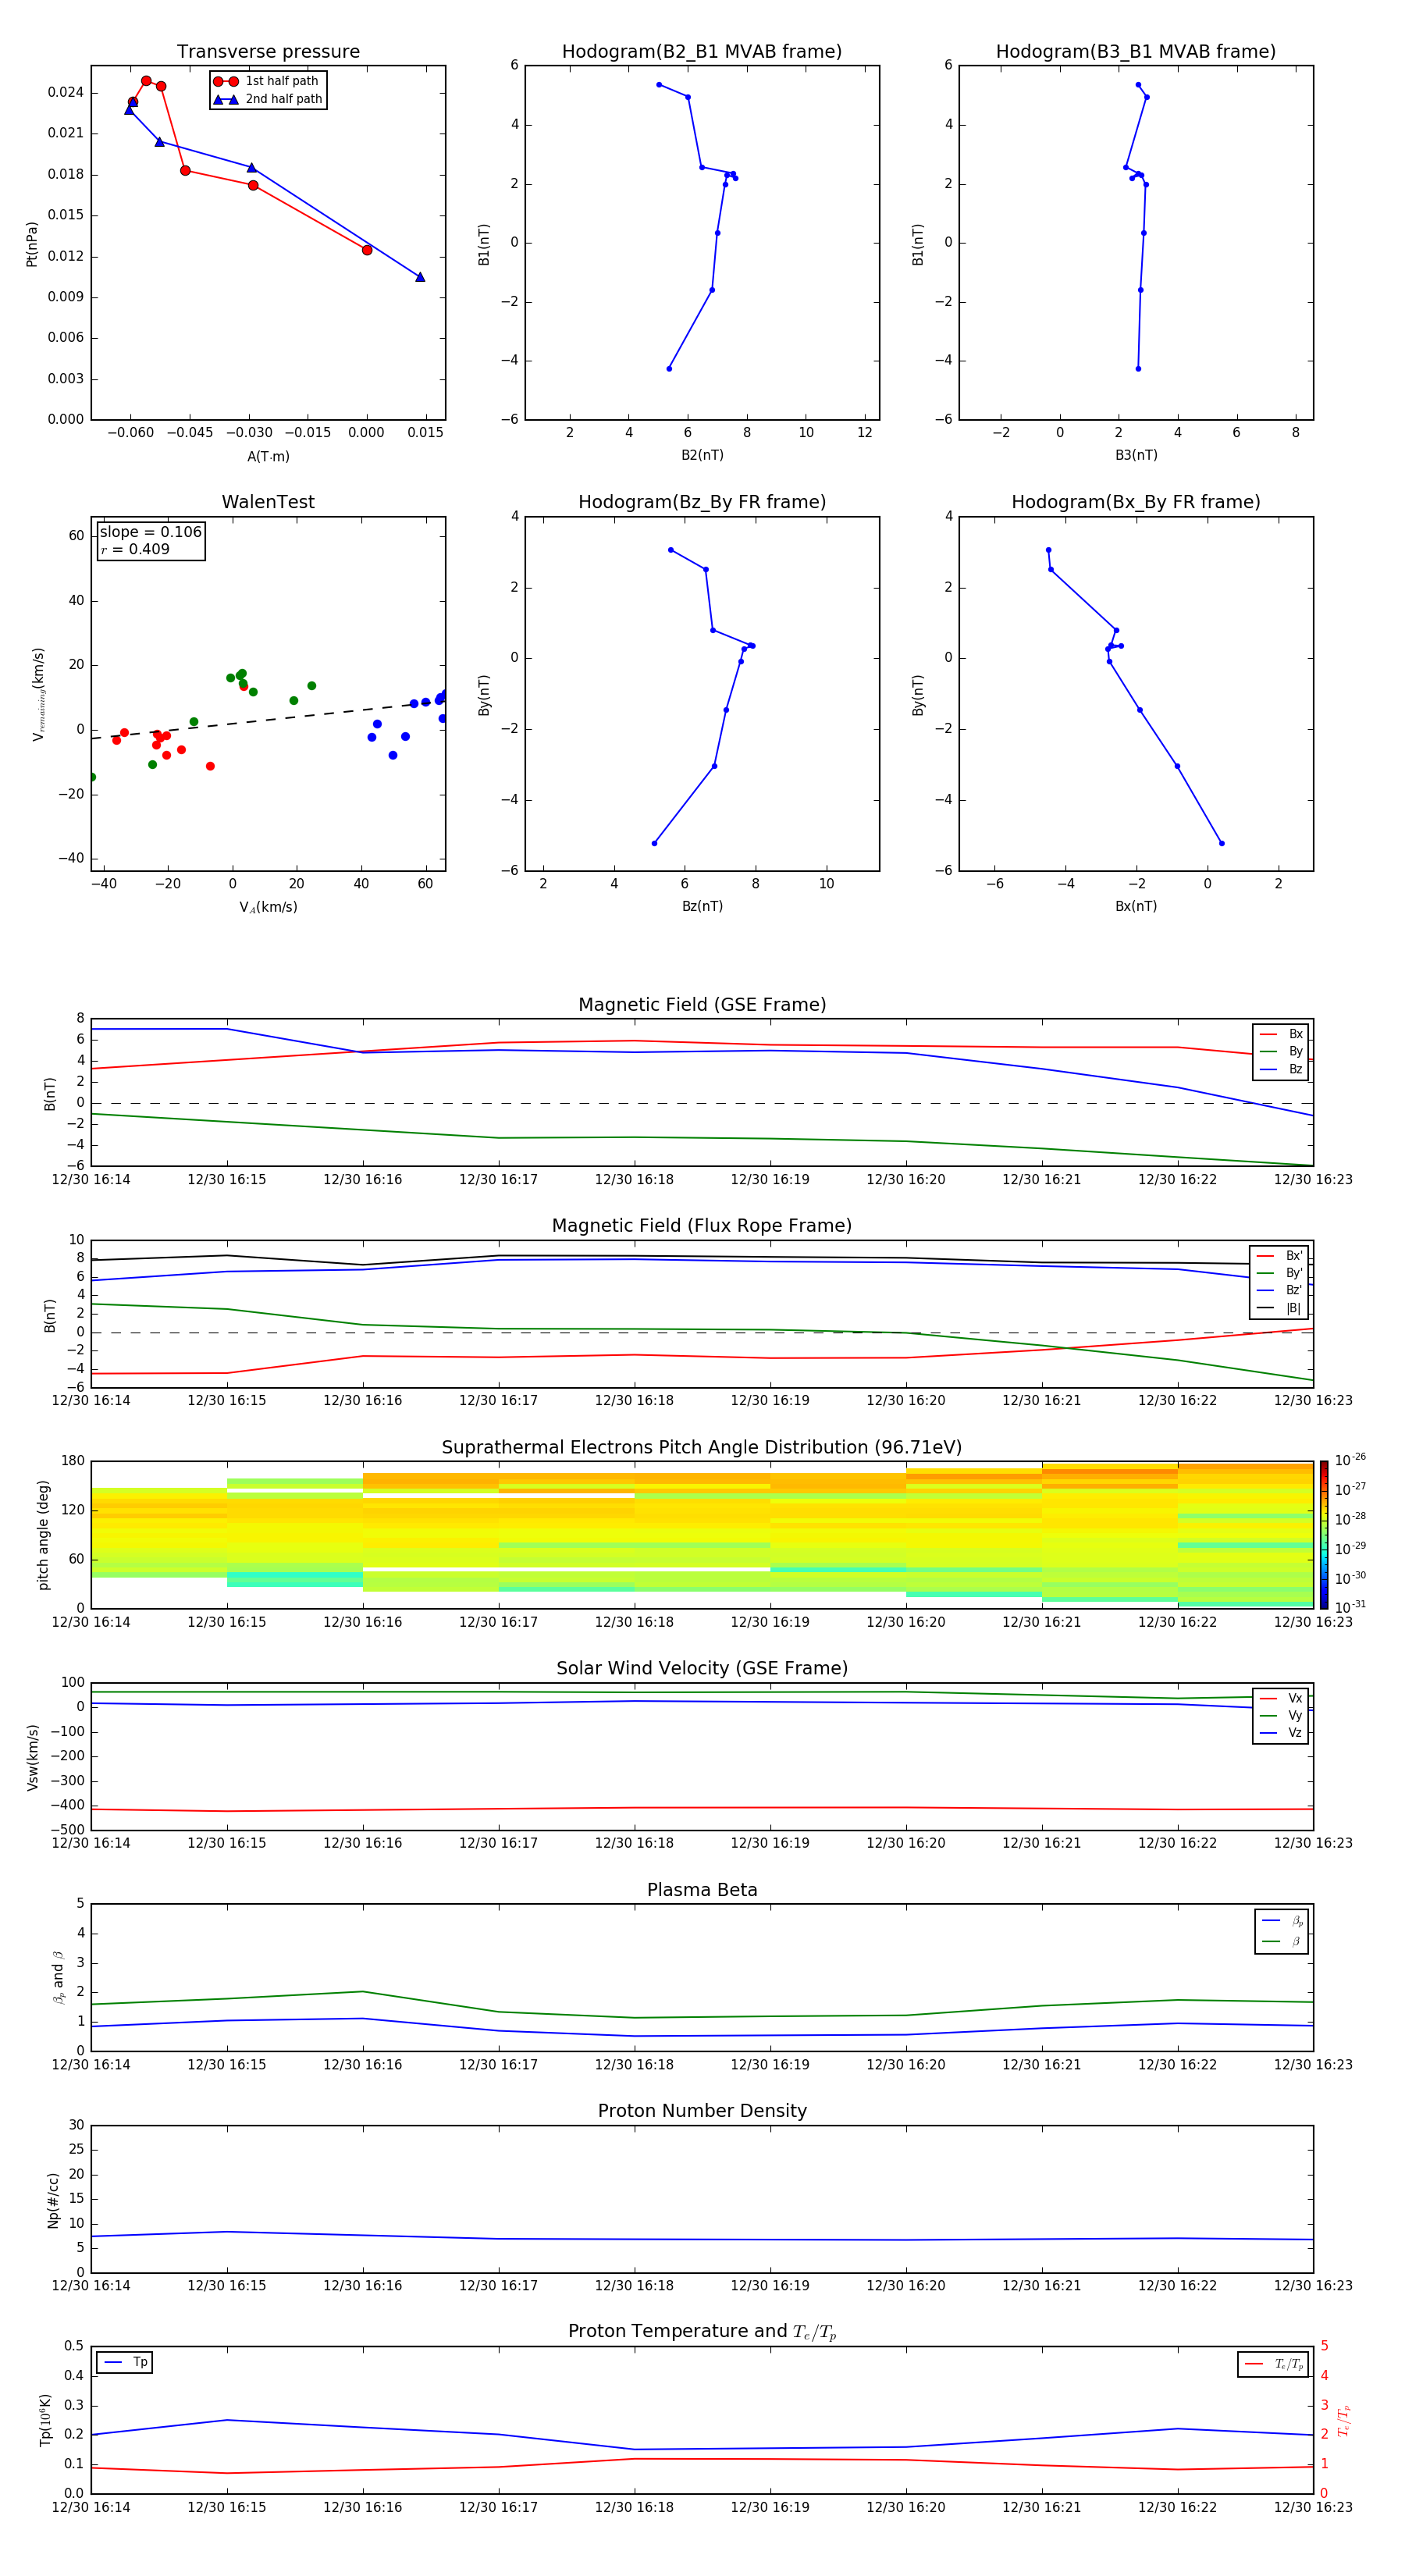Viewport: 1405px width, 2576px height.
Task: Click the "Solar Wind Velocity (GSE Frame)" title
Action: point(702,1669)
